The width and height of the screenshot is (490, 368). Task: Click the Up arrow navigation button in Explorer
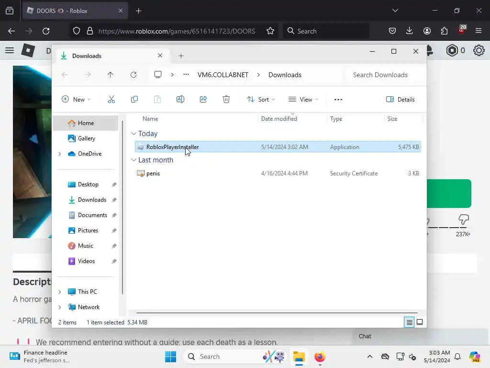coord(111,75)
